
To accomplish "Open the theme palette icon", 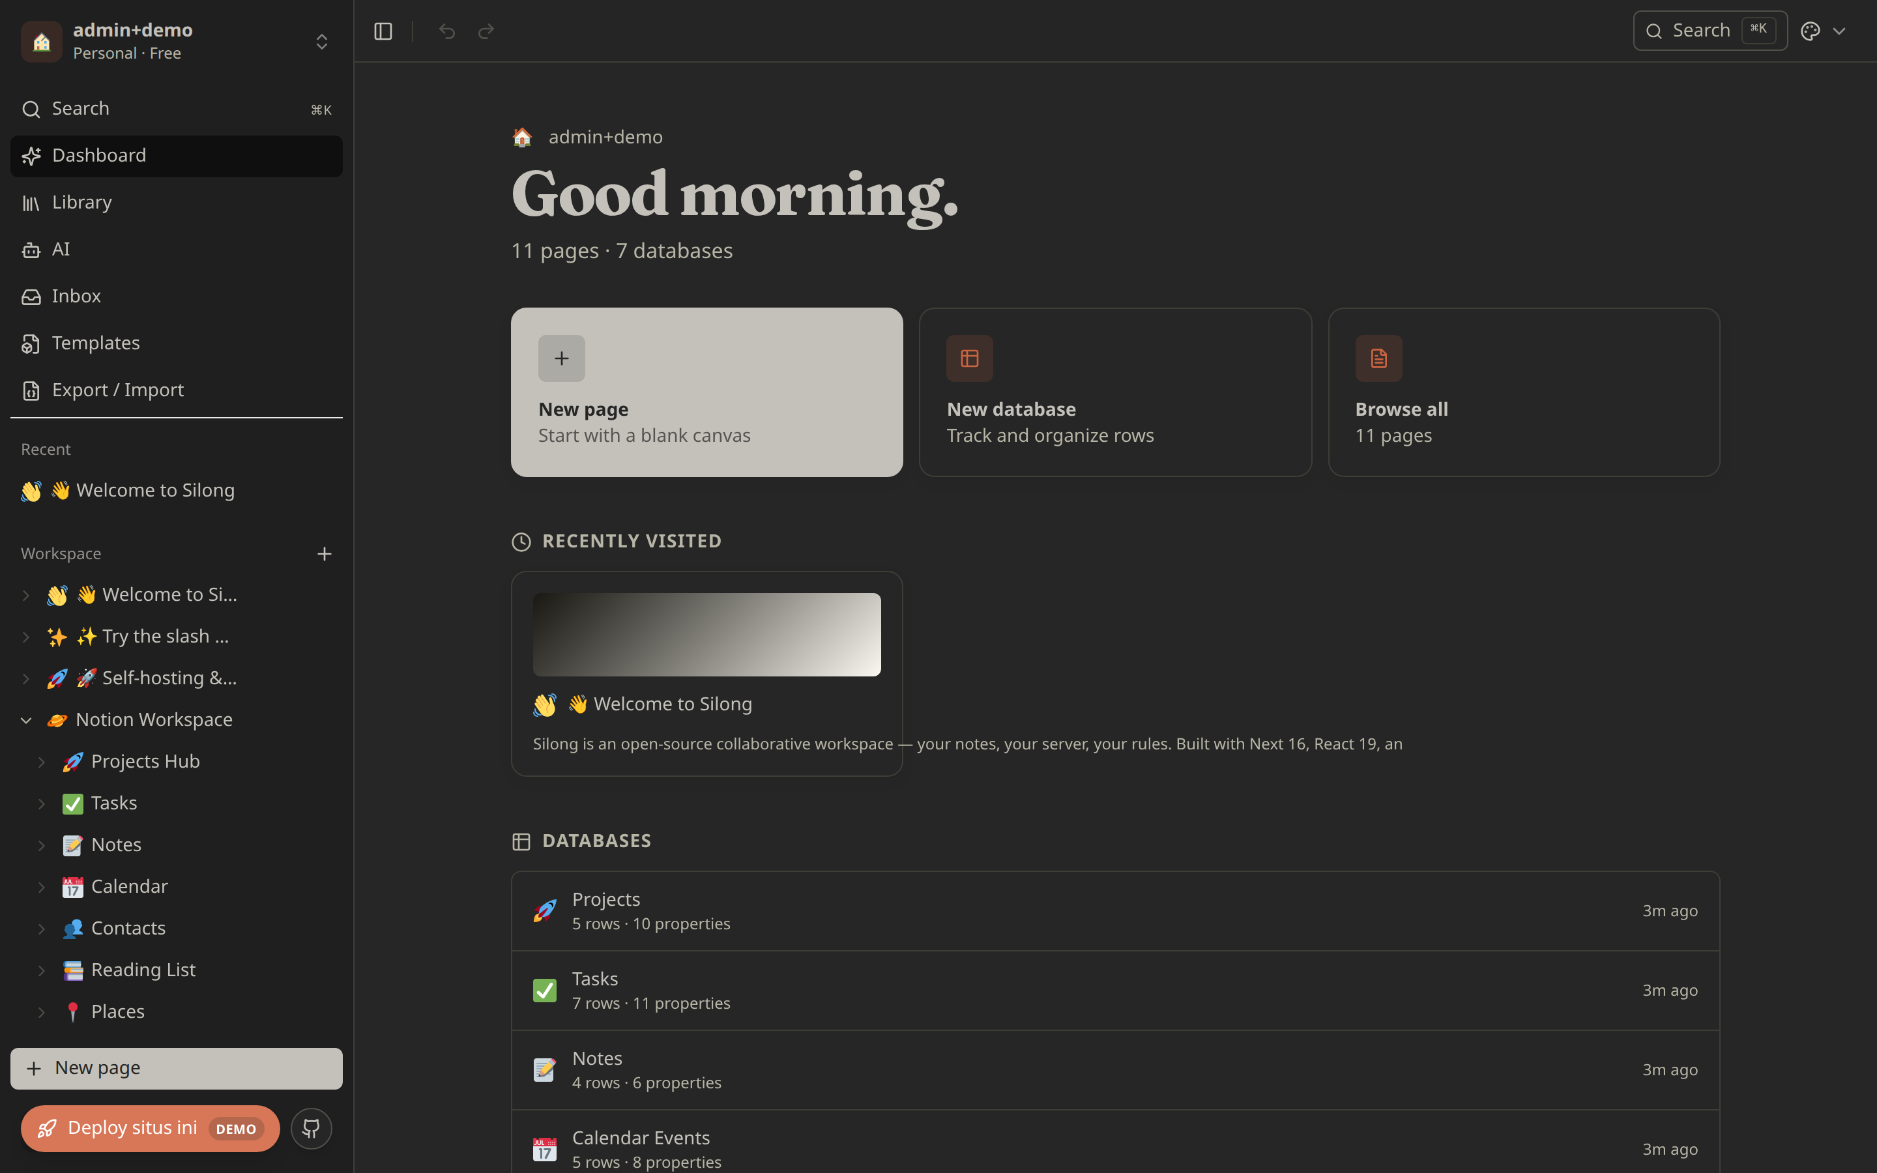I will click(x=1811, y=31).
